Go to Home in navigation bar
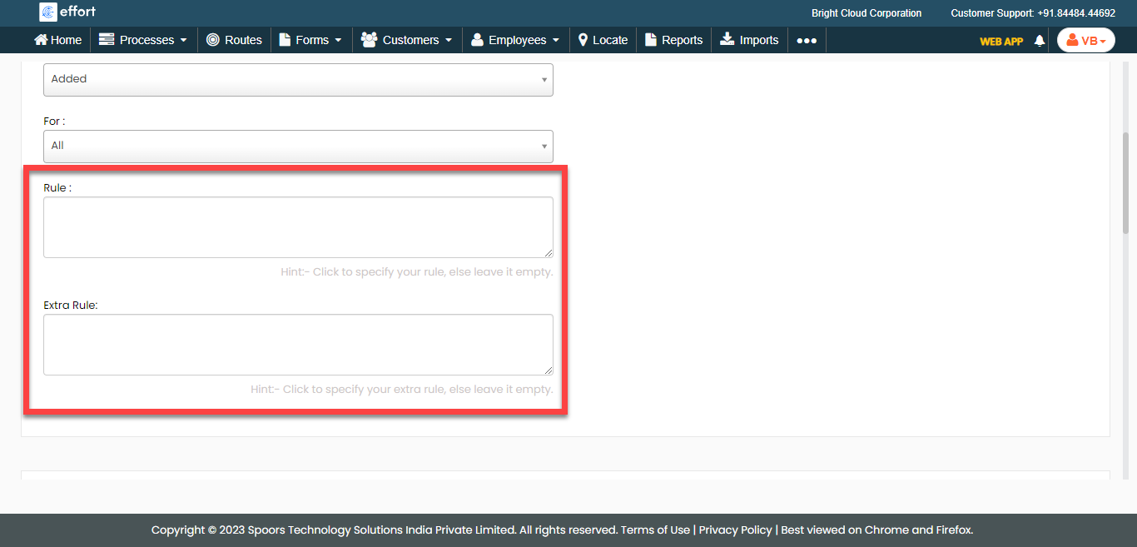Viewport: 1137px width, 547px height. click(x=57, y=40)
